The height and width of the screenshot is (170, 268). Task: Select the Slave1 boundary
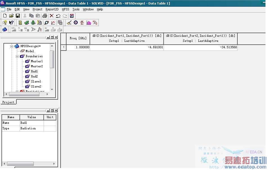[x=36, y=81]
